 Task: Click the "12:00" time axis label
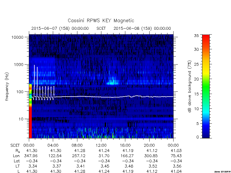[x=101, y=146]
